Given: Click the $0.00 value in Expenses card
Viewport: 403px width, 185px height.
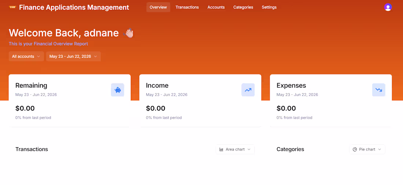Looking at the screenshot, I should coord(286,108).
